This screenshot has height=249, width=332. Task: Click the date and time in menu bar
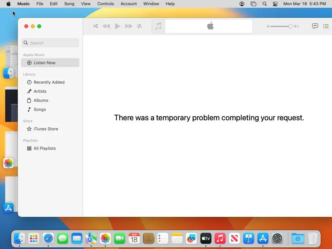[304, 4]
